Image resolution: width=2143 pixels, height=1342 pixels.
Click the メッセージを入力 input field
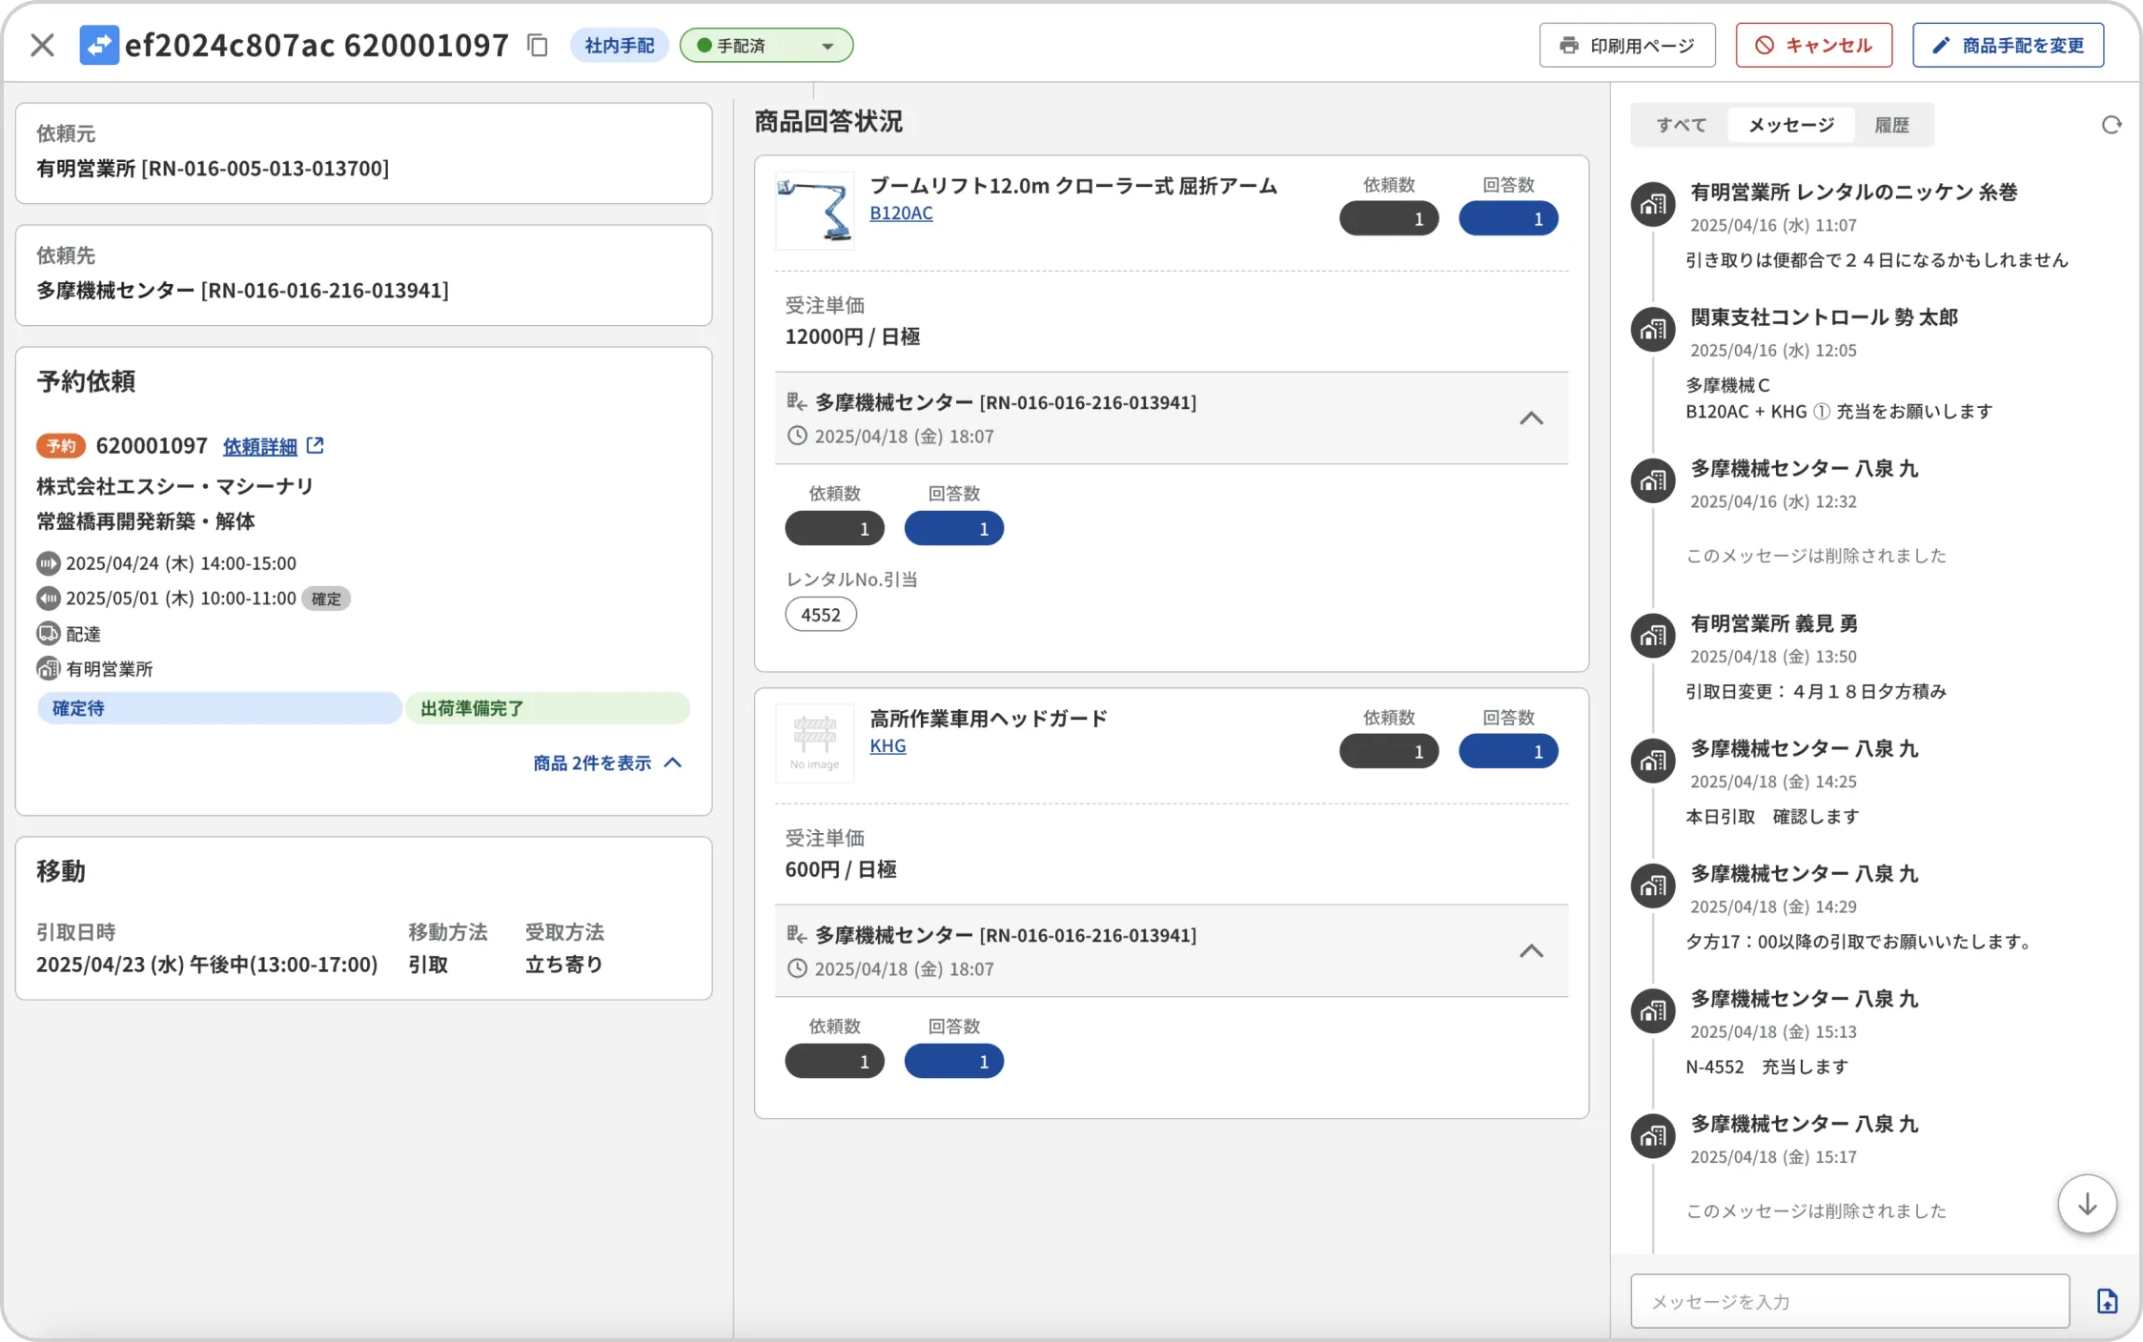(1849, 1301)
